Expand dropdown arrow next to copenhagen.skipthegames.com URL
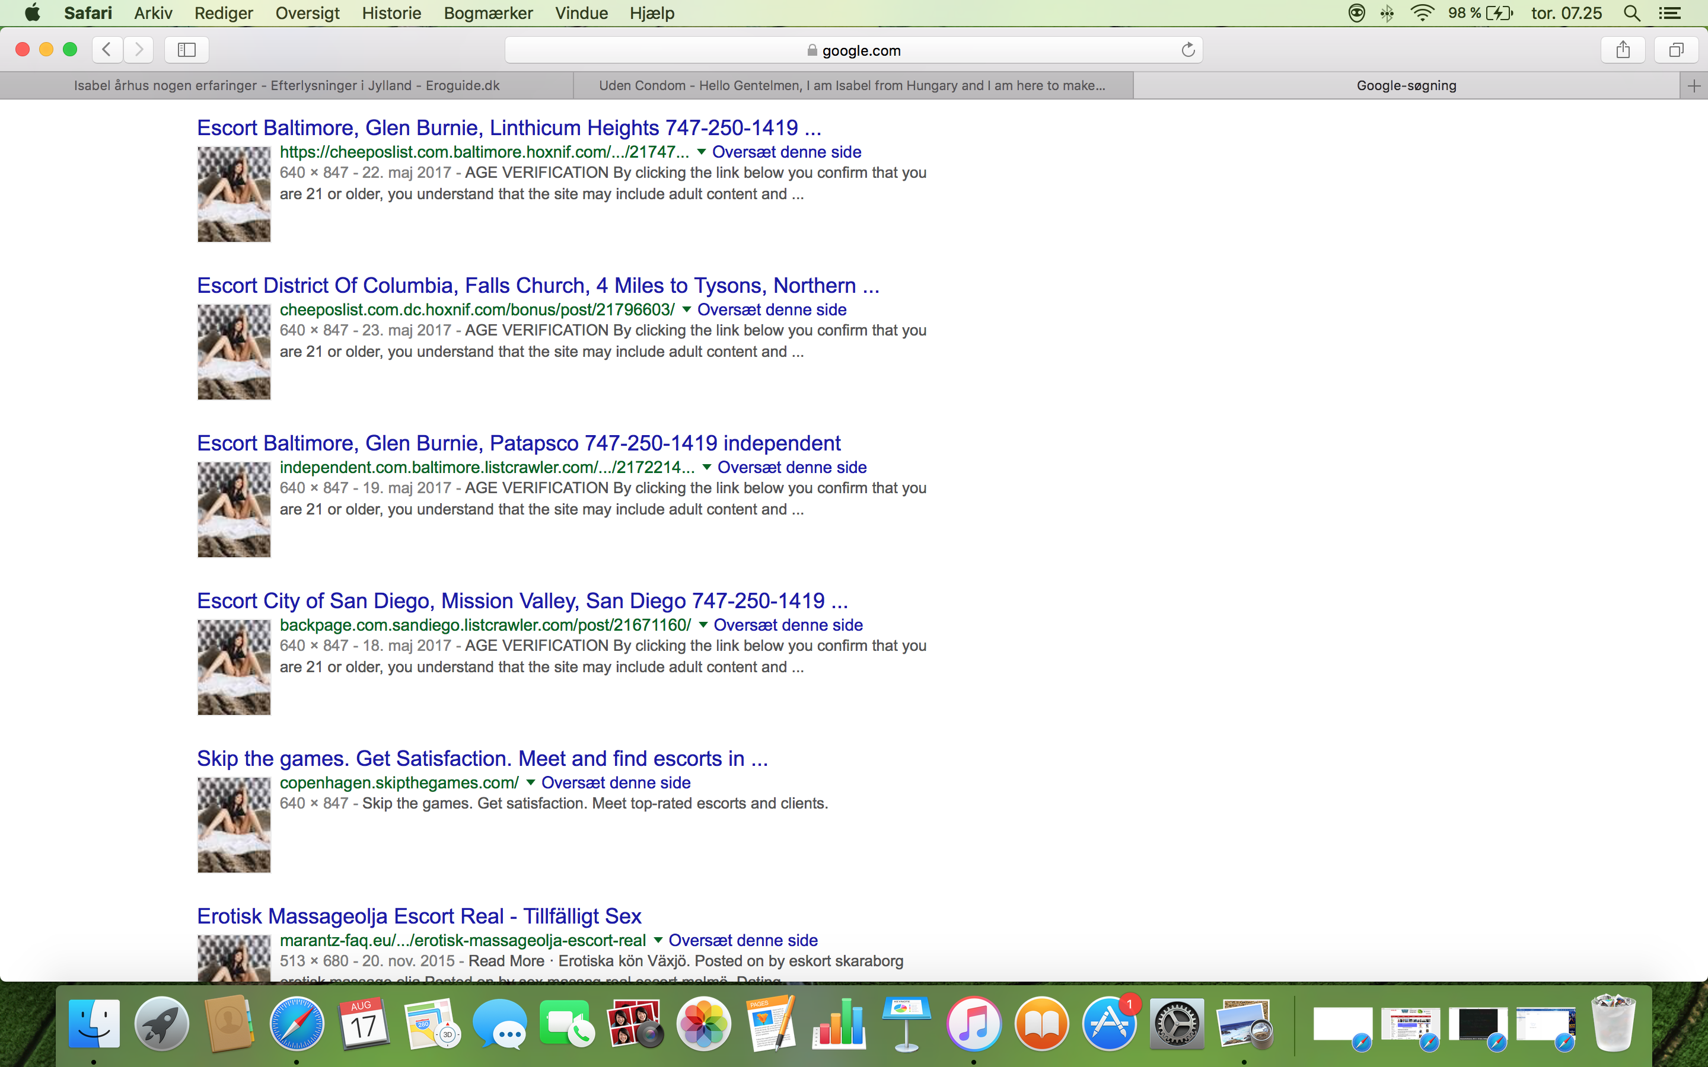Screen dimensions: 1708x1067 tap(530, 782)
